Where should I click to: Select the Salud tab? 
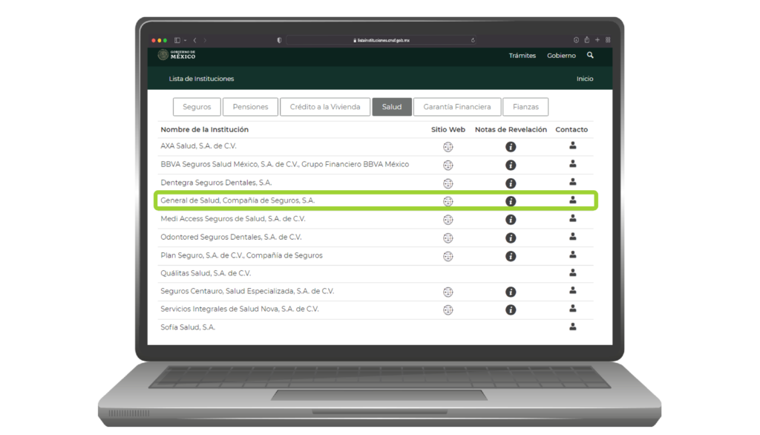tap(392, 107)
